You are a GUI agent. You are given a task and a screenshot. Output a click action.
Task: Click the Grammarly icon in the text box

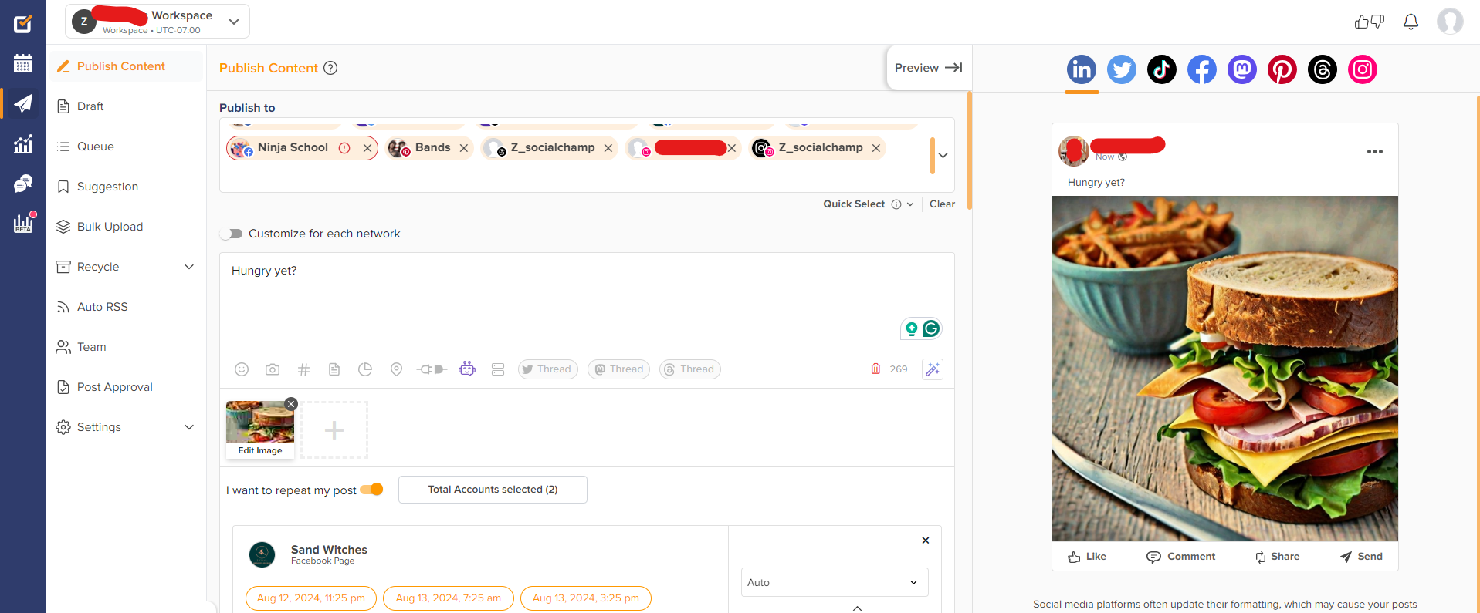pos(932,329)
